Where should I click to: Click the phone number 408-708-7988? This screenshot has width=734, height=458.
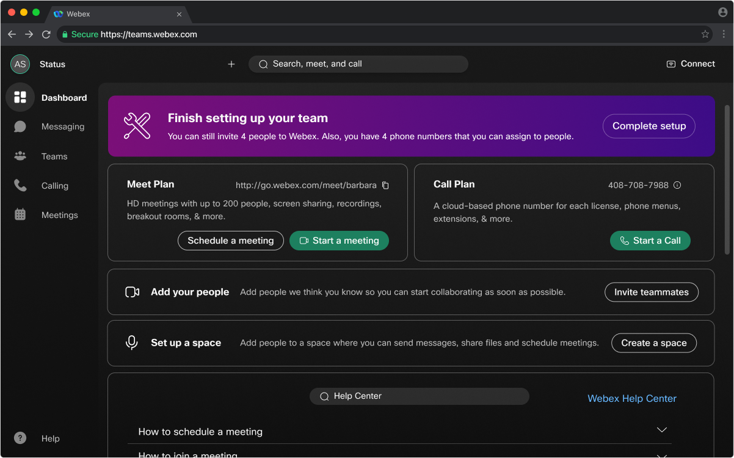(x=638, y=185)
